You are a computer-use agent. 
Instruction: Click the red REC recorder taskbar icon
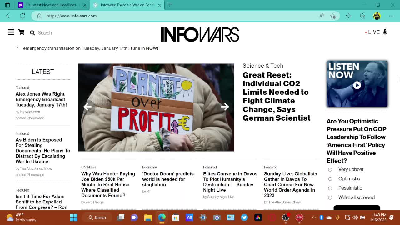299,217
